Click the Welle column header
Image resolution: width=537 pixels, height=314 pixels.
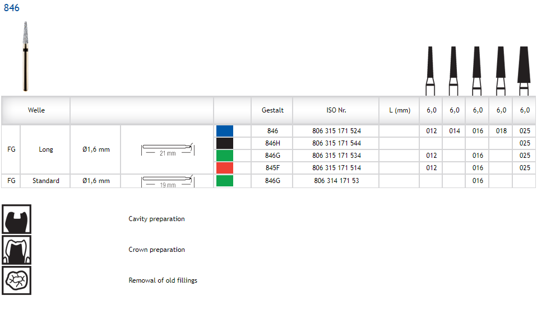click(36, 110)
